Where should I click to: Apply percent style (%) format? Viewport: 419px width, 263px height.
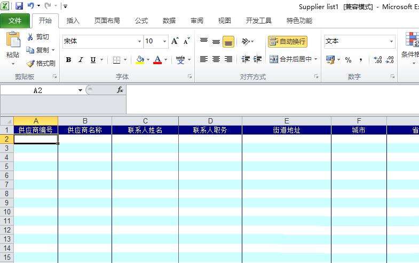click(x=348, y=60)
